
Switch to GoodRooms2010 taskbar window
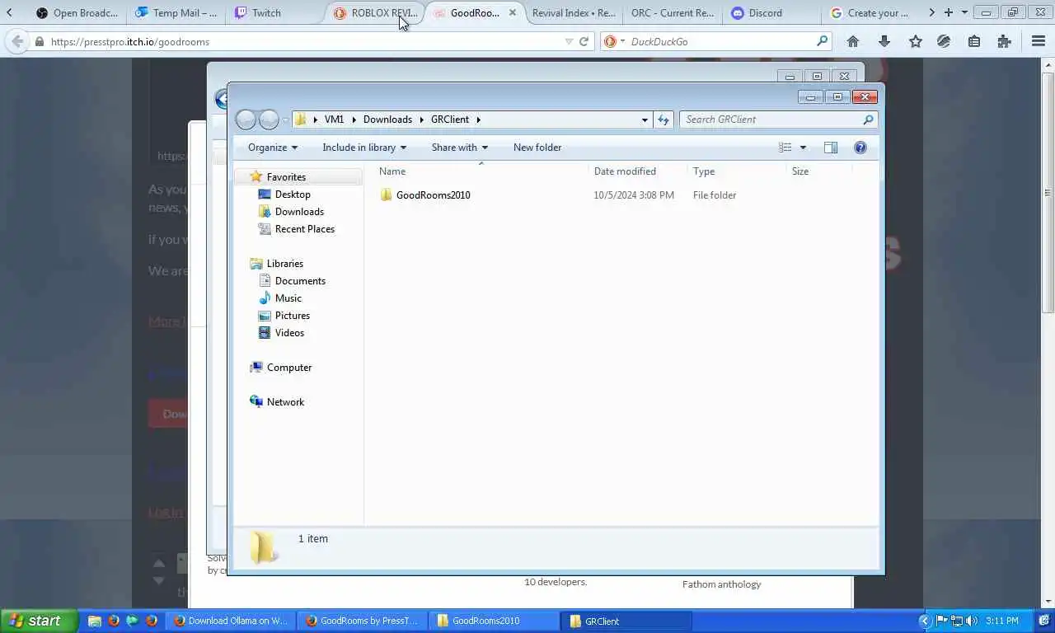[495, 621]
